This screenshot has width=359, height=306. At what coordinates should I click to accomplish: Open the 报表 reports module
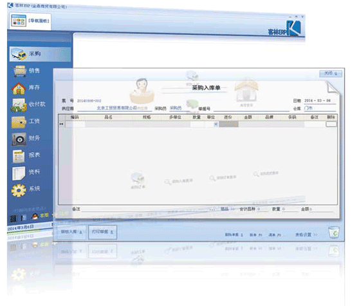pos(26,156)
